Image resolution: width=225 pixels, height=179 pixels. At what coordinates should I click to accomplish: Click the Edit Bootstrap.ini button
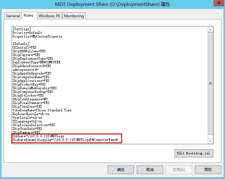point(194,153)
